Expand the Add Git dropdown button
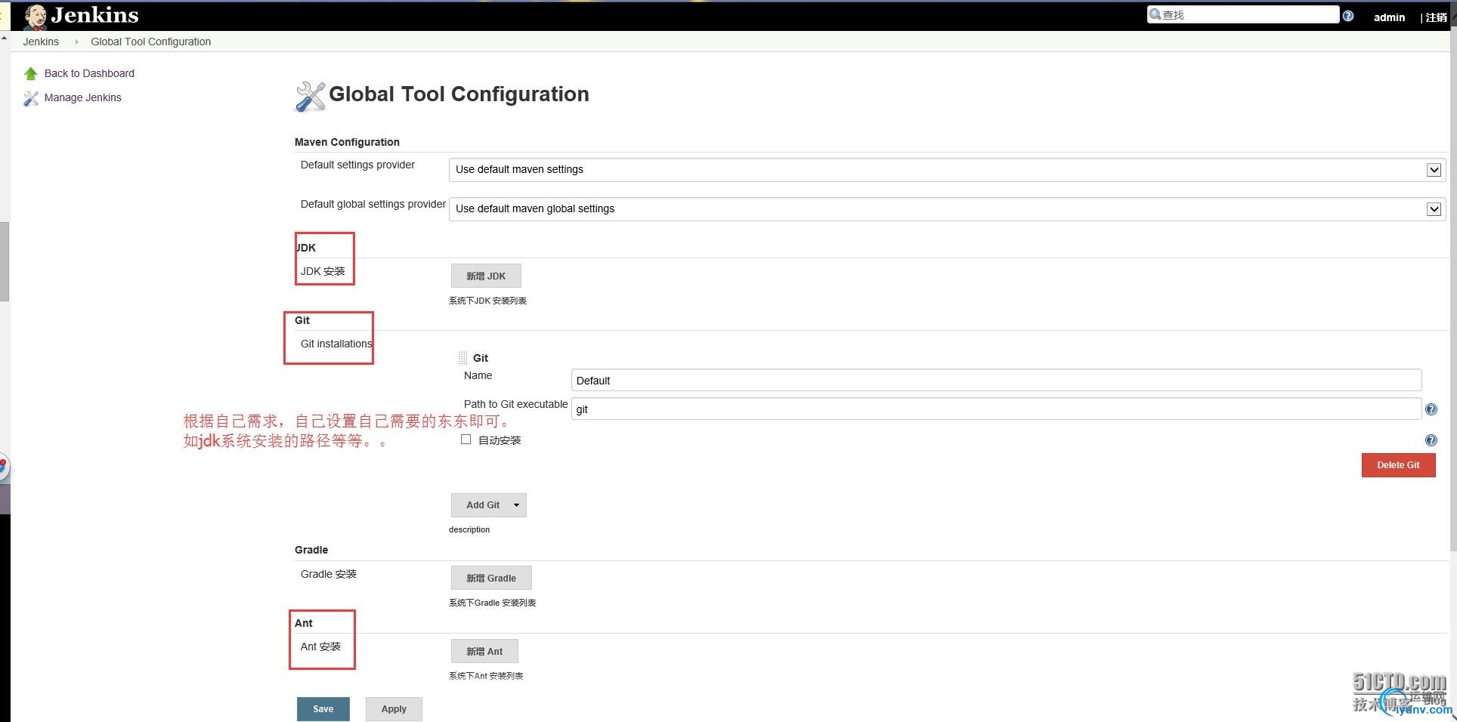The width and height of the screenshot is (1457, 722). click(x=489, y=505)
